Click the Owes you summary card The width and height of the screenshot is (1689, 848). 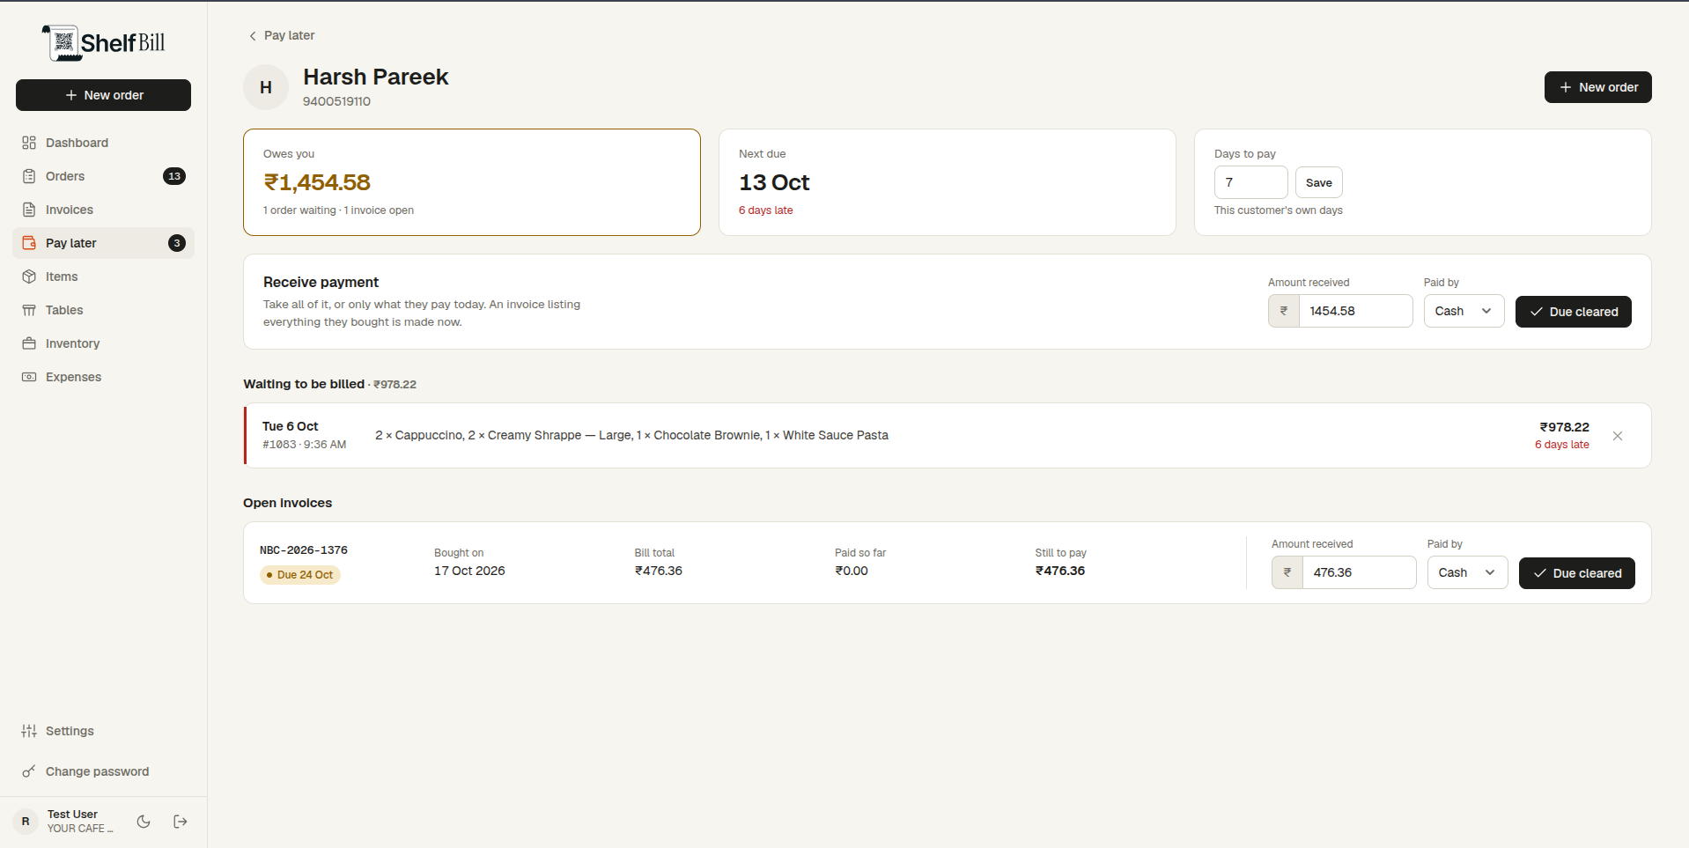[x=472, y=182]
